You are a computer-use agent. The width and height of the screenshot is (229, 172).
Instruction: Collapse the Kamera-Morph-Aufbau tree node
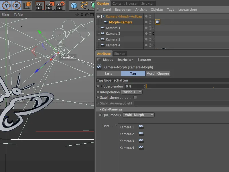click(98, 16)
